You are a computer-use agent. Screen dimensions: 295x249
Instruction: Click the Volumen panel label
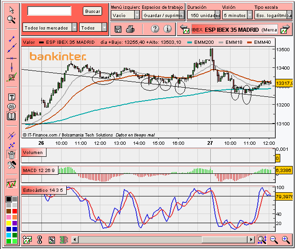[33, 152]
